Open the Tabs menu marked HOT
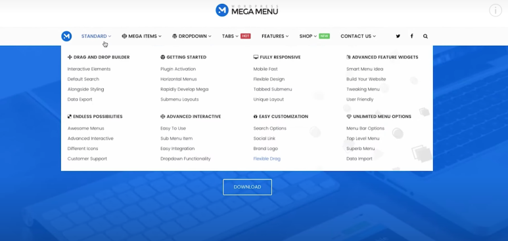 pos(236,36)
